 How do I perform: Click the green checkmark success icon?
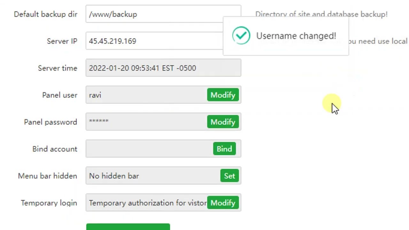[241, 35]
